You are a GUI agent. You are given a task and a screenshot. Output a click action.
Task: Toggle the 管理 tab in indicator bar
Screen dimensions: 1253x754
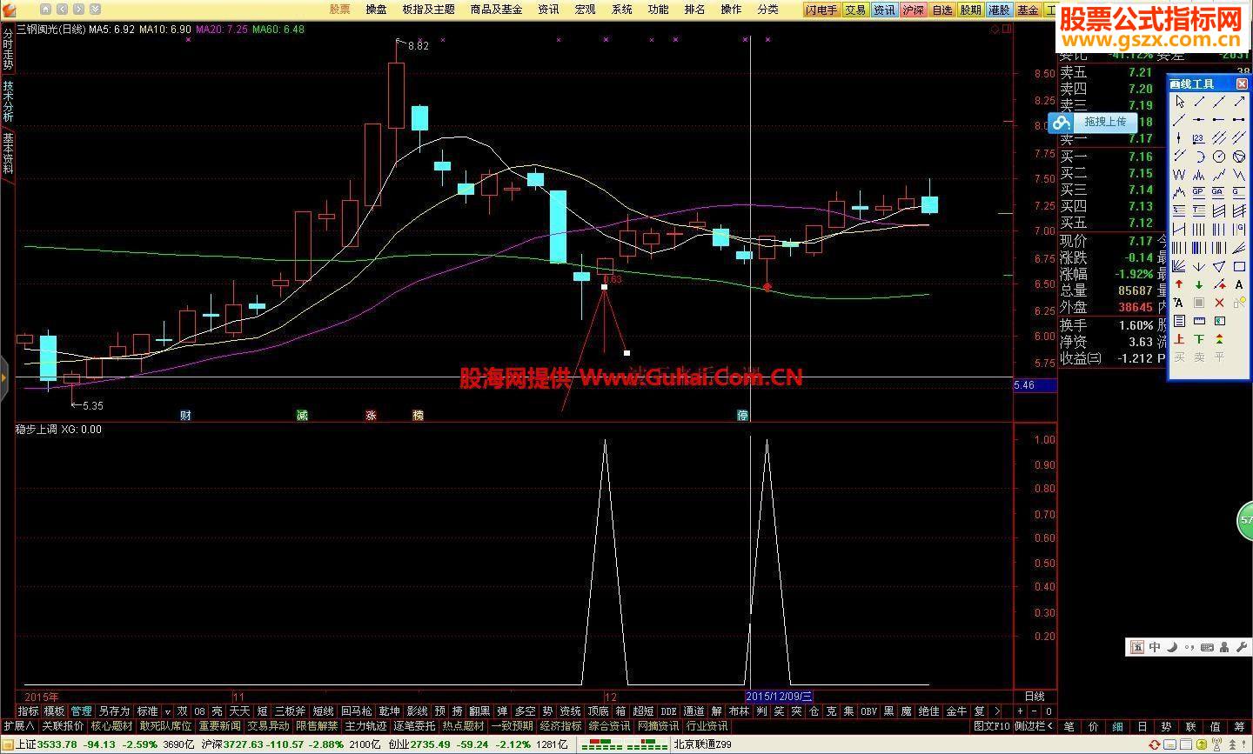click(x=81, y=711)
